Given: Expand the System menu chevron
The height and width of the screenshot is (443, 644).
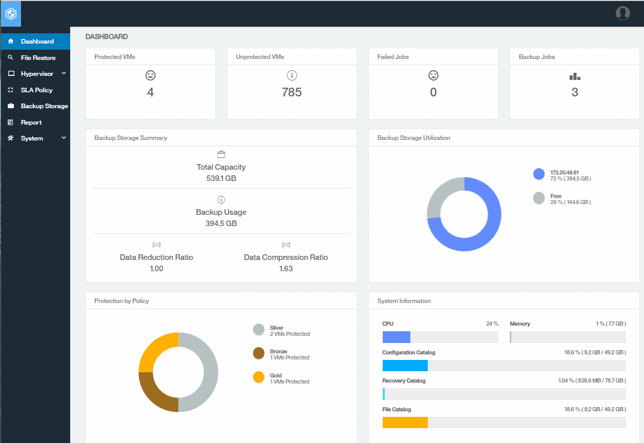Looking at the screenshot, I should (x=64, y=137).
